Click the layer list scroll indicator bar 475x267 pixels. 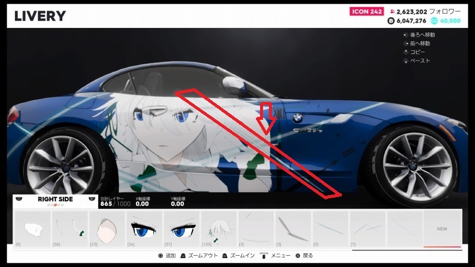407,250
